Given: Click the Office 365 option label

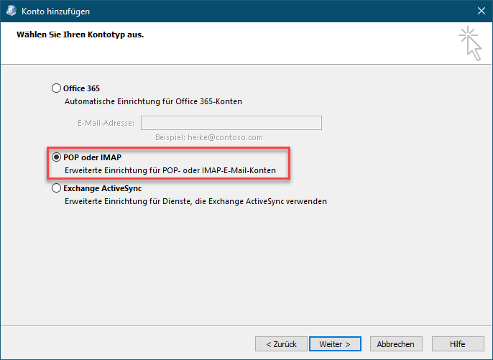Looking at the screenshot, I should [81, 88].
